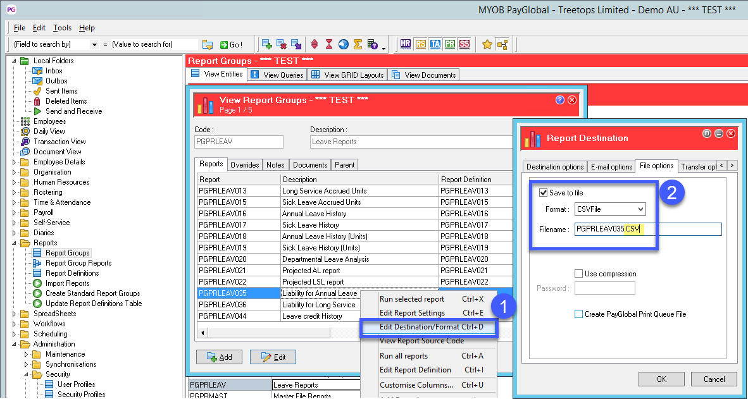This screenshot has height=399, width=748.
Task: Click the HR module toolbar icon
Action: 406,44
